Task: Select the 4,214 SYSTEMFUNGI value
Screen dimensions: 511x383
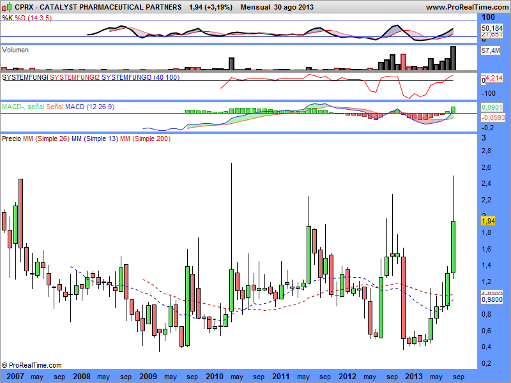Action: (x=494, y=78)
